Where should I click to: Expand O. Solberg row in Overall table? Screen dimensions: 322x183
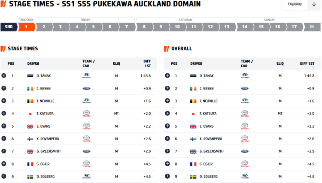(x=167, y=176)
